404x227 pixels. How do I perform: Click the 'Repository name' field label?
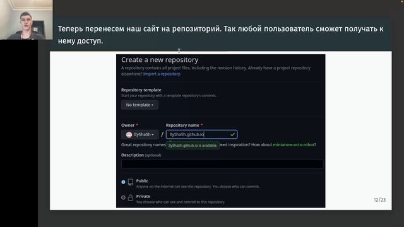pos(182,125)
